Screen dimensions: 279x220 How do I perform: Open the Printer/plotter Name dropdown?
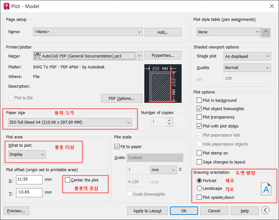coord(88,56)
